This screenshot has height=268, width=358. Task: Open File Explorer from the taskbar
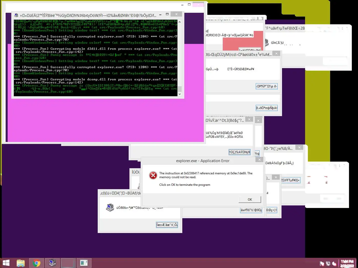point(21,263)
